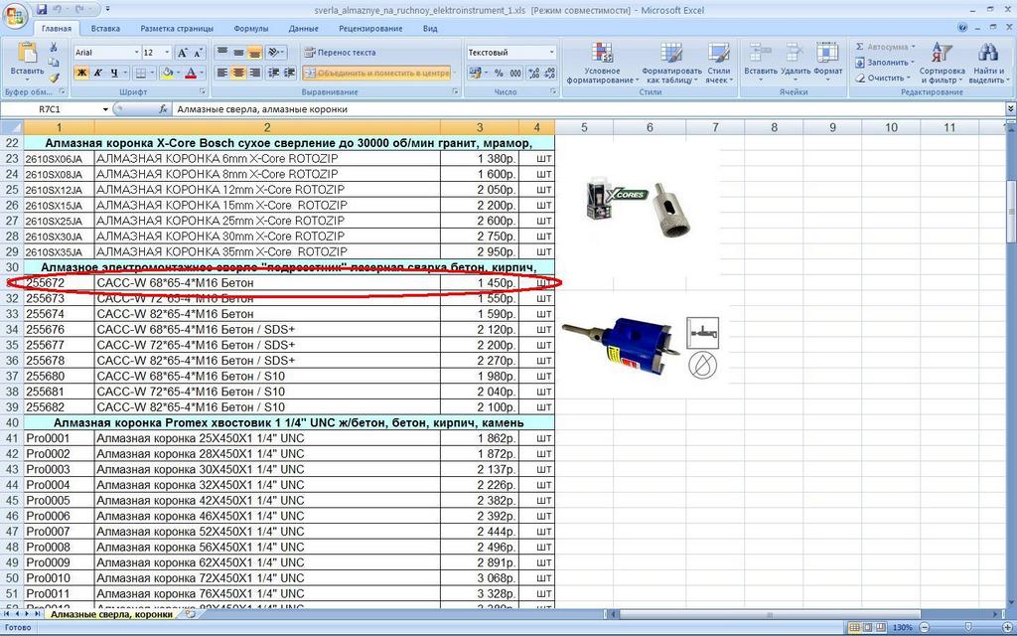Click Объединить и поместить в центре button
Viewport: 1017px width, 636px height.
(x=376, y=73)
